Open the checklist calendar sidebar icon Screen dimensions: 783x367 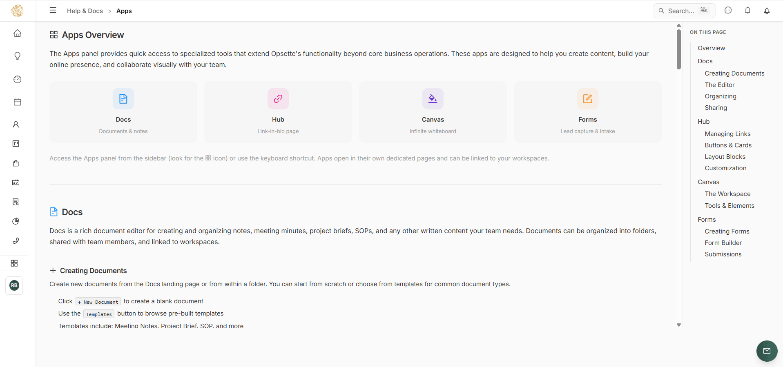point(16,182)
